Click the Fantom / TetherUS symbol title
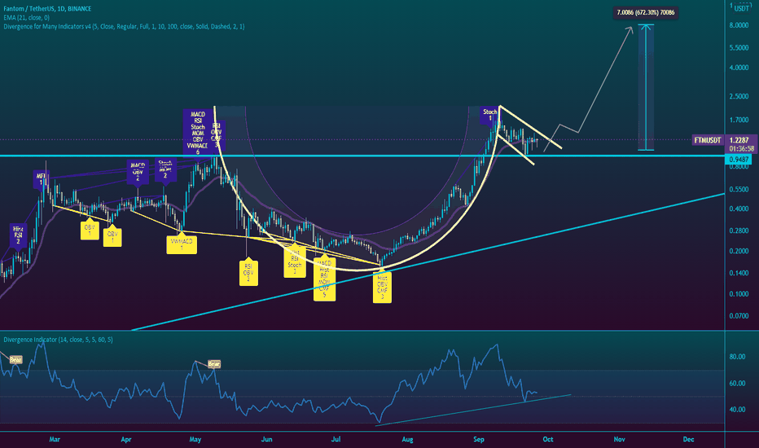The image size is (759, 448). point(47,9)
